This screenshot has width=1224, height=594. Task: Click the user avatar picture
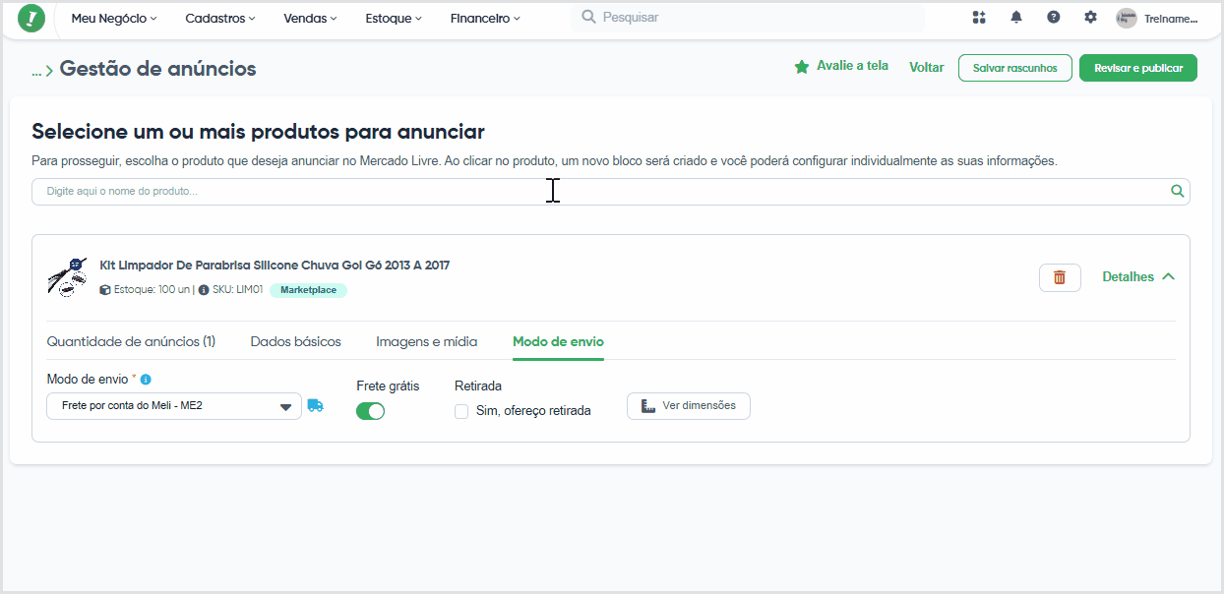(1127, 18)
